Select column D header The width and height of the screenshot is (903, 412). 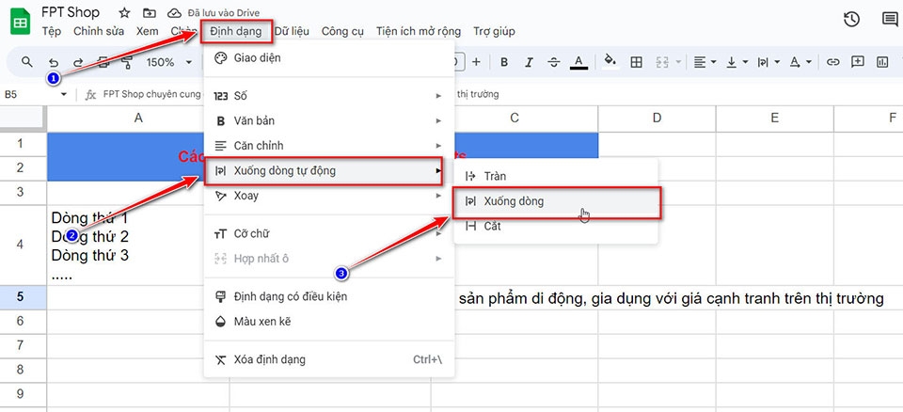657,119
